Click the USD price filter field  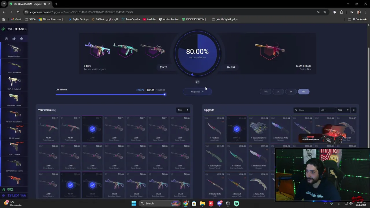point(328,110)
